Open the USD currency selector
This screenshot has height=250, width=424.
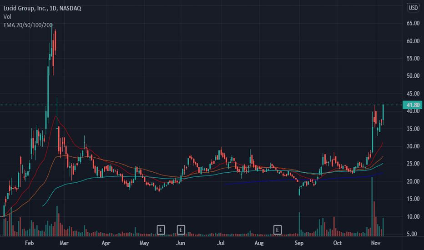413,8
